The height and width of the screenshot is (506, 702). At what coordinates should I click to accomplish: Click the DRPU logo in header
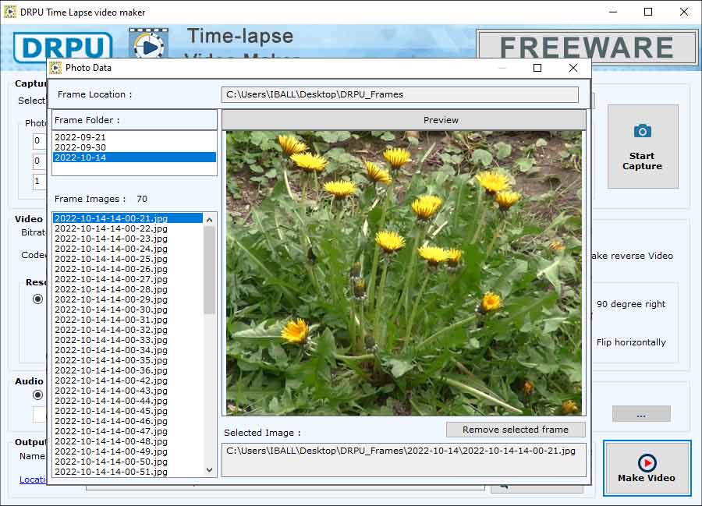[62, 47]
